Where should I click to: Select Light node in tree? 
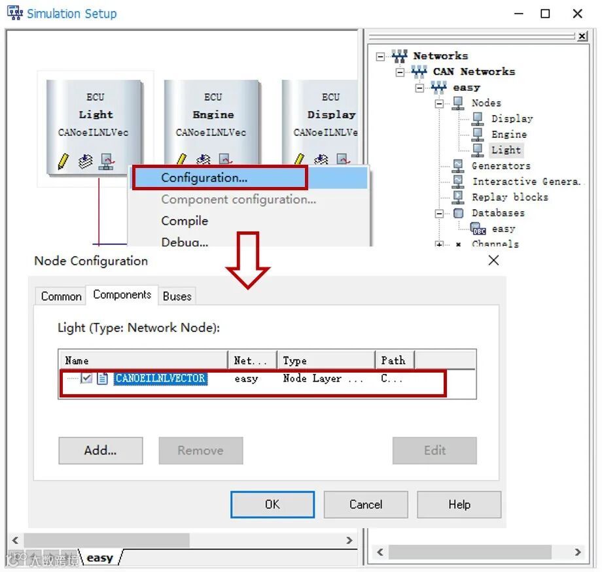506,150
